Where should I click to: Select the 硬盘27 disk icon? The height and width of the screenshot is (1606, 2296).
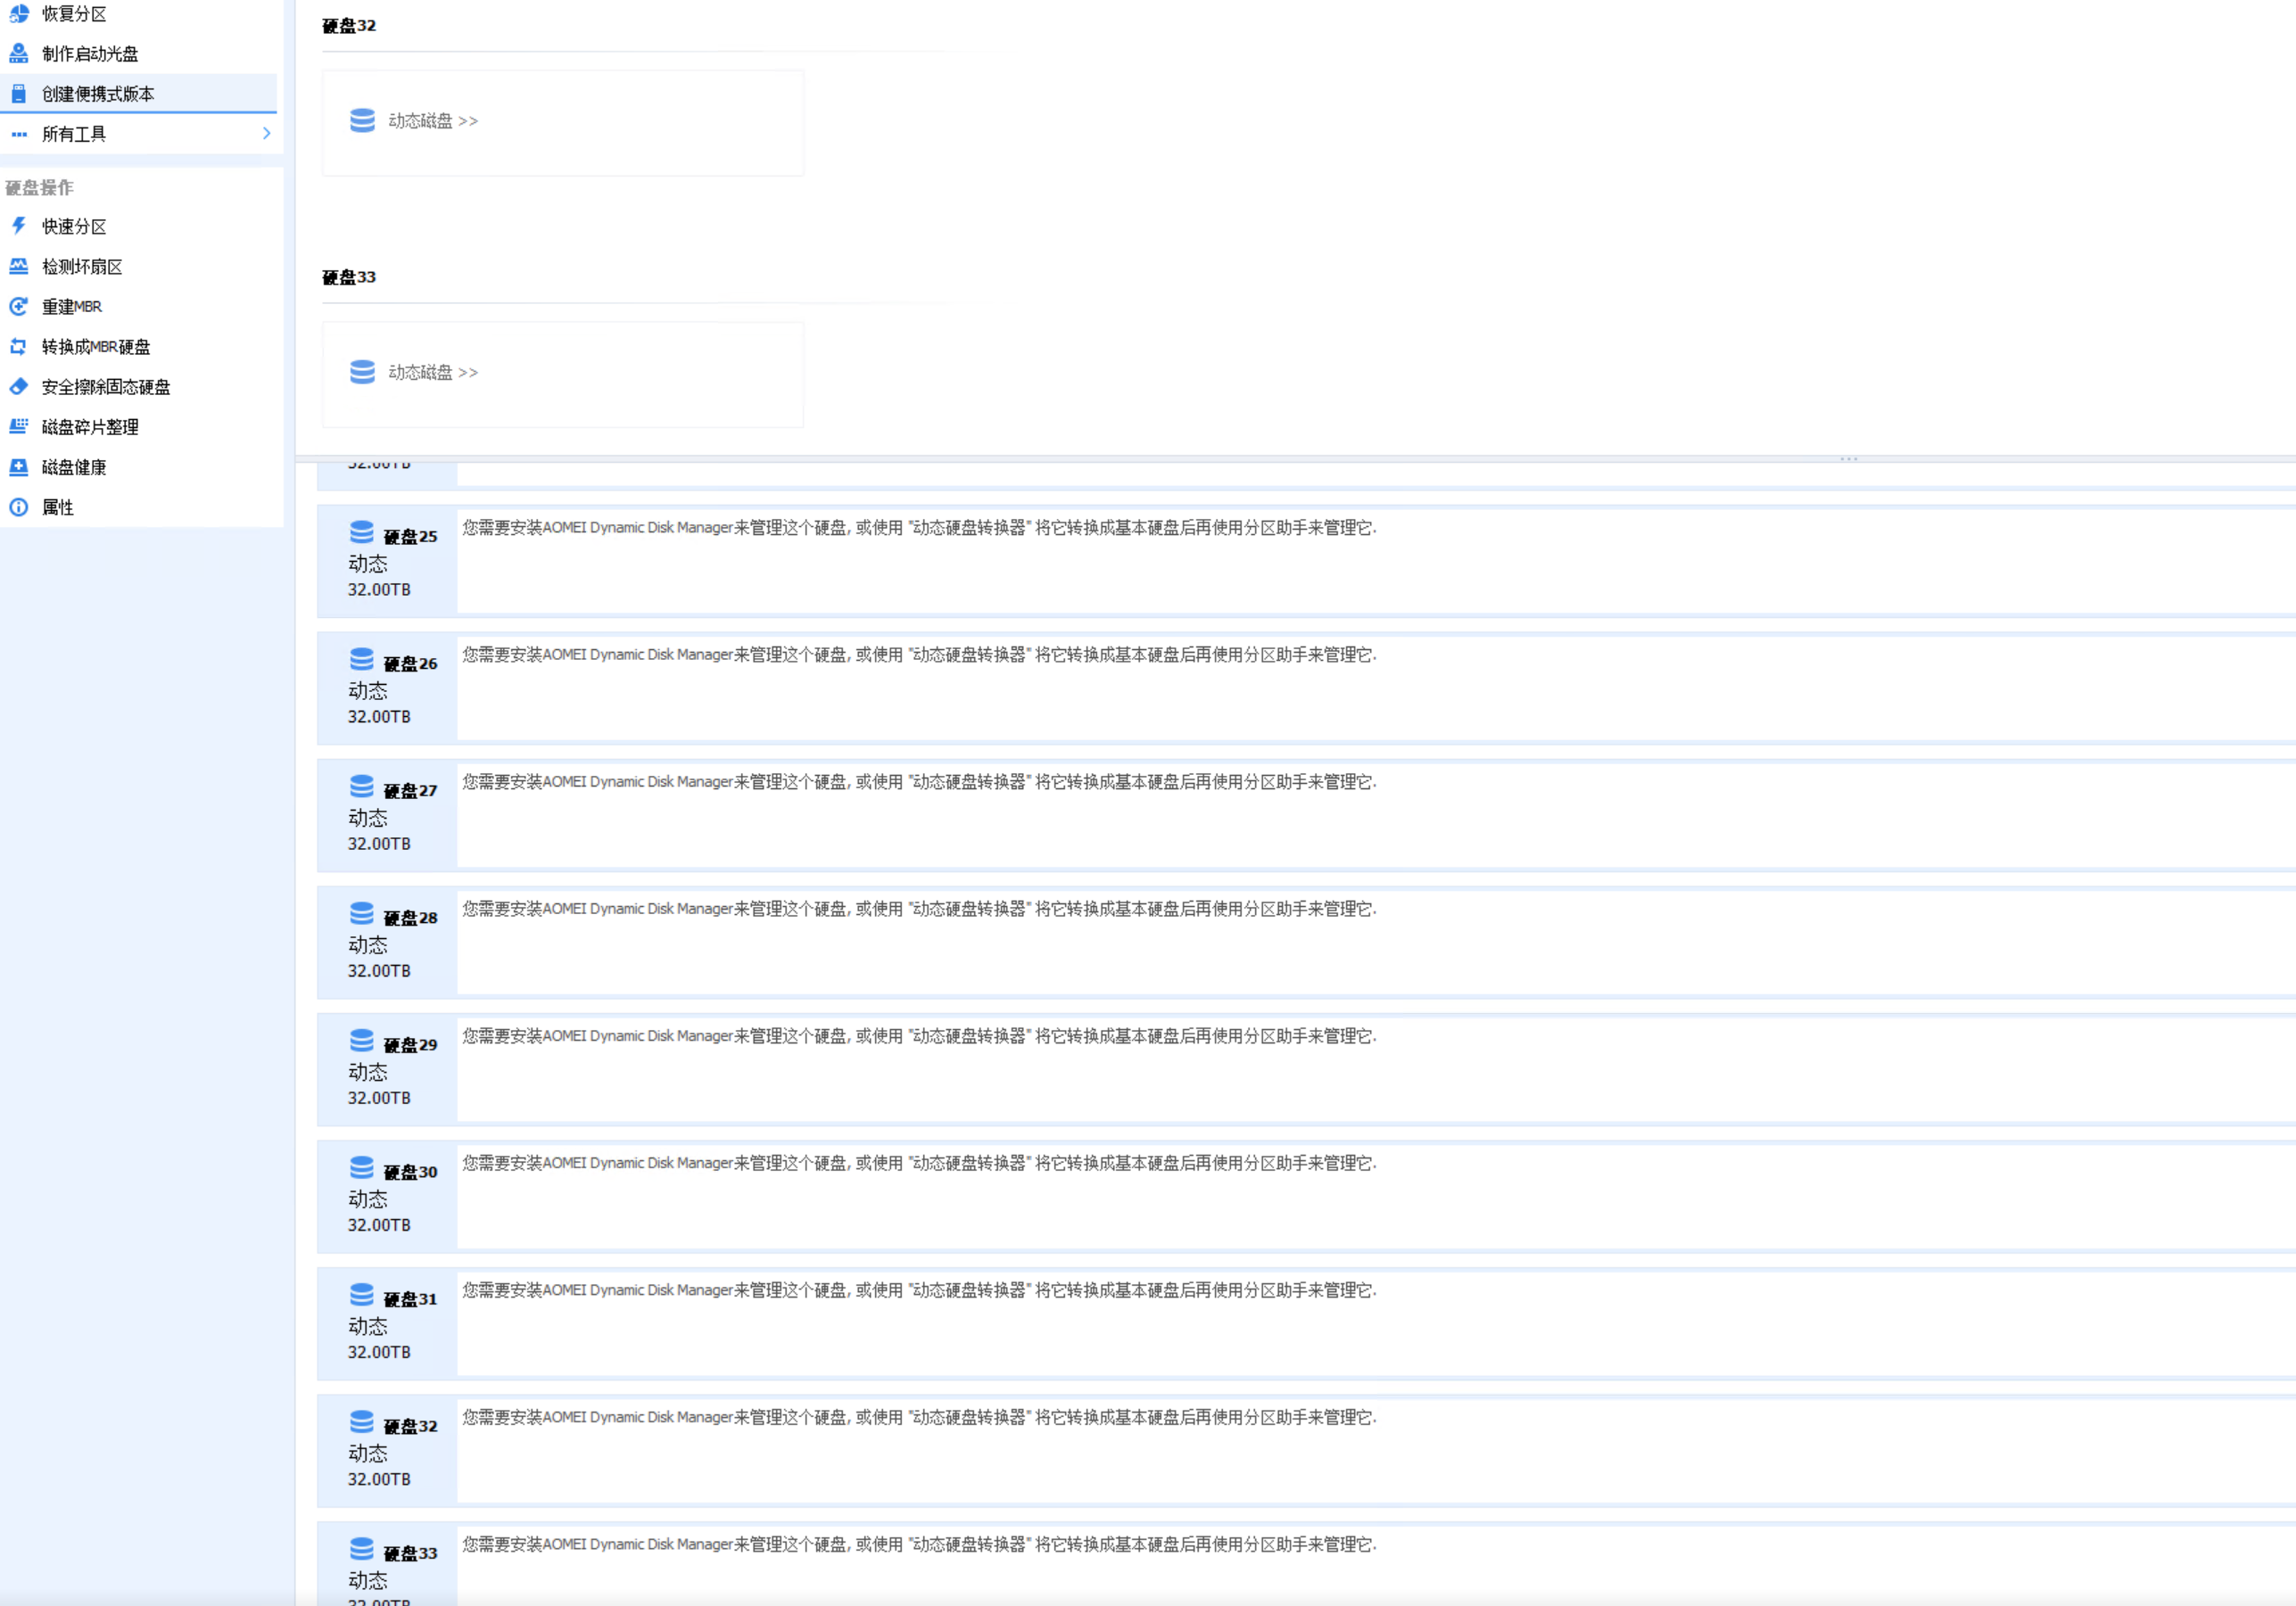(361, 786)
